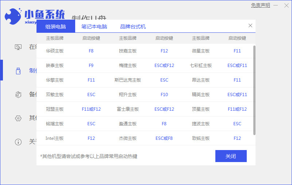Viewport: 292px width, 185px height.
Task: Click the F10 hotkey for 翔升主板
Action: point(164,95)
